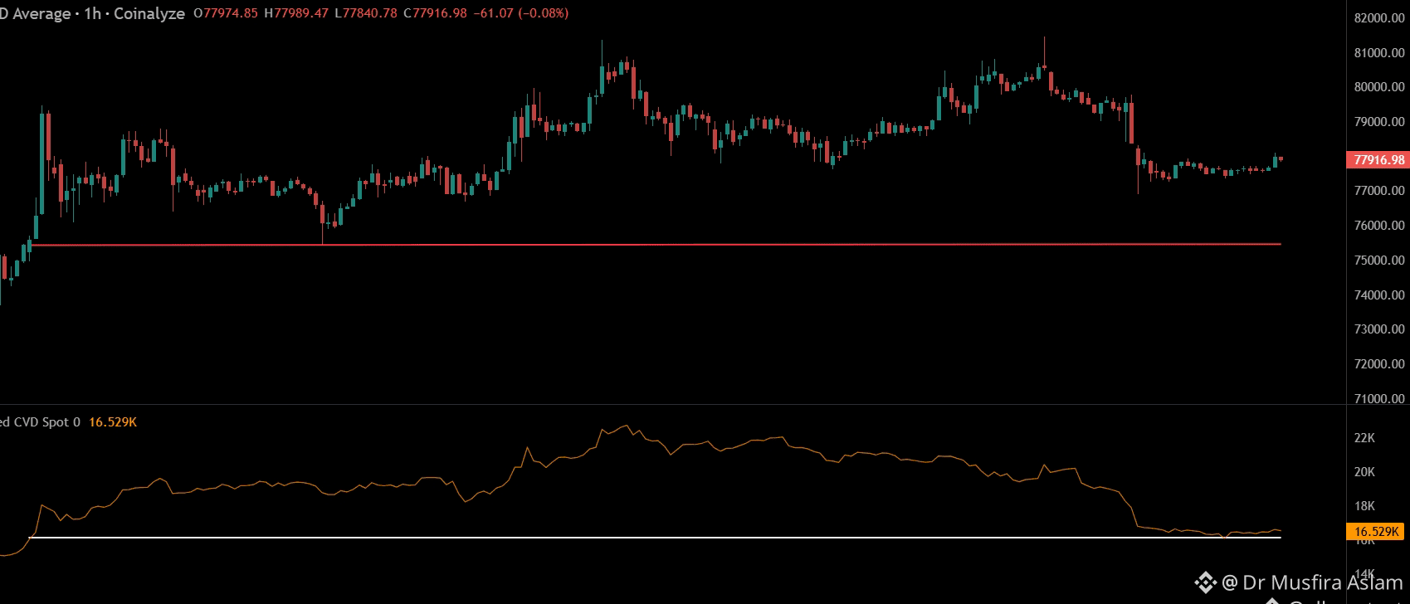The image size is (1410, 604).
Task: Select the Coinalyze source name in title
Action: pyautogui.click(x=149, y=14)
